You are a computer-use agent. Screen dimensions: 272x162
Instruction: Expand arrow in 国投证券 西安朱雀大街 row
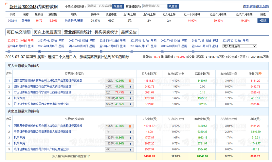[x=131, y=87]
